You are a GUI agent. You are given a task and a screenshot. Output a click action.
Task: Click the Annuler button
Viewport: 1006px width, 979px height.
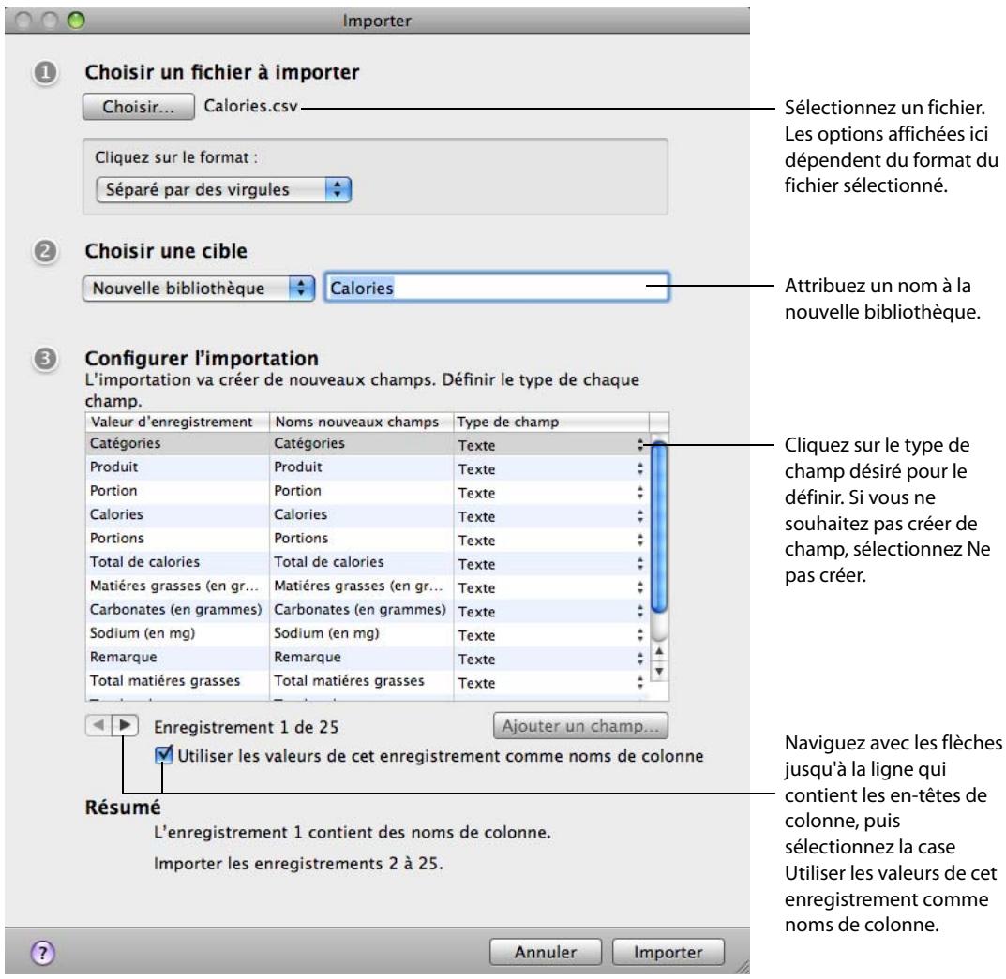[546, 952]
